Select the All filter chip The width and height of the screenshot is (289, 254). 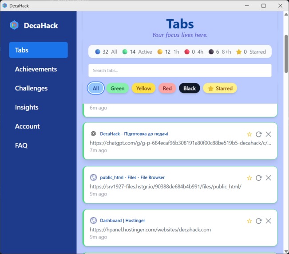tap(95, 88)
